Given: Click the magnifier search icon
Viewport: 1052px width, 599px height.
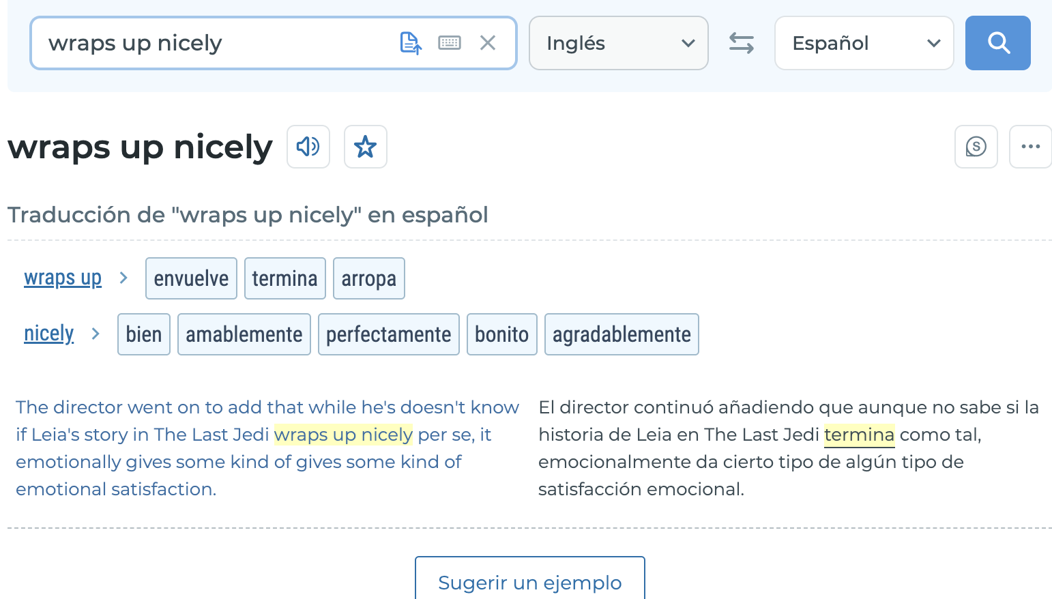Looking at the screenshot, I should coord(997,42).
